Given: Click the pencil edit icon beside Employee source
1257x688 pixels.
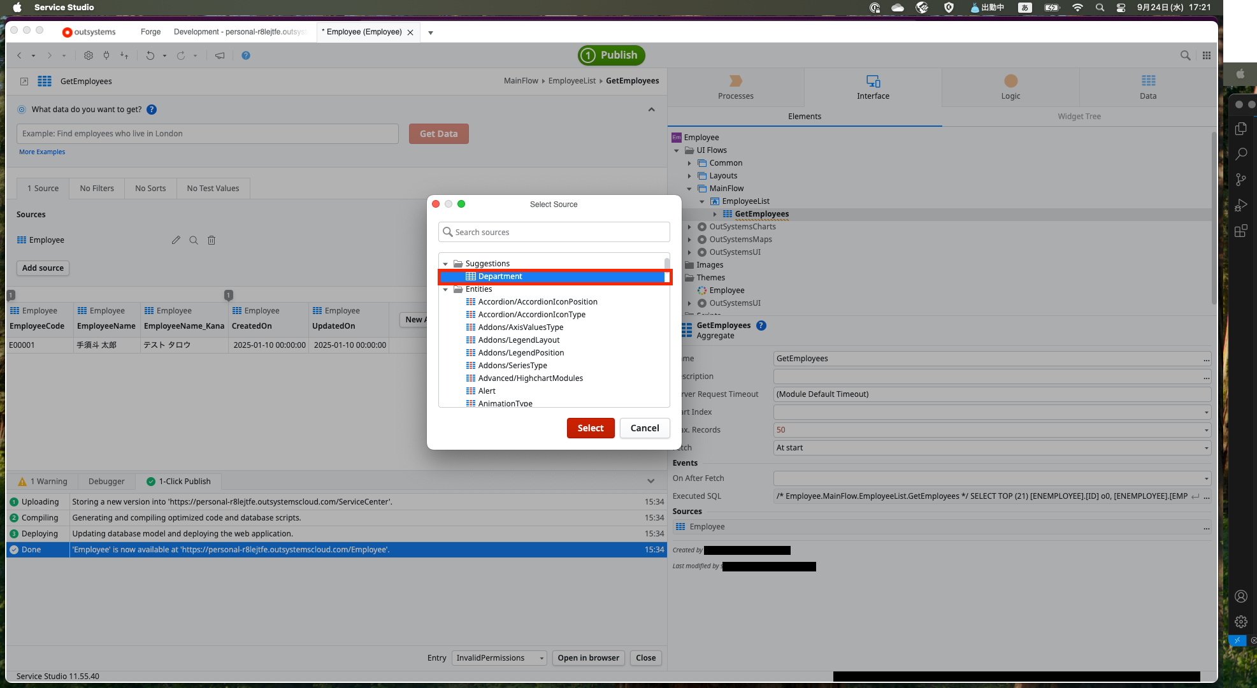Looking at the screenshot, I should (176, 240).
